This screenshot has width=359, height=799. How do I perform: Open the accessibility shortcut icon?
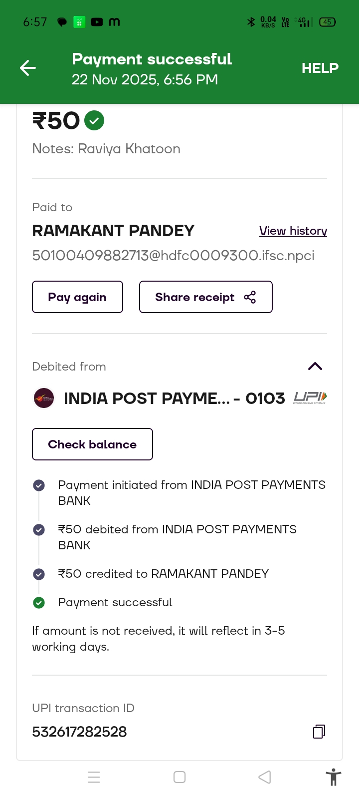[333, 777]
